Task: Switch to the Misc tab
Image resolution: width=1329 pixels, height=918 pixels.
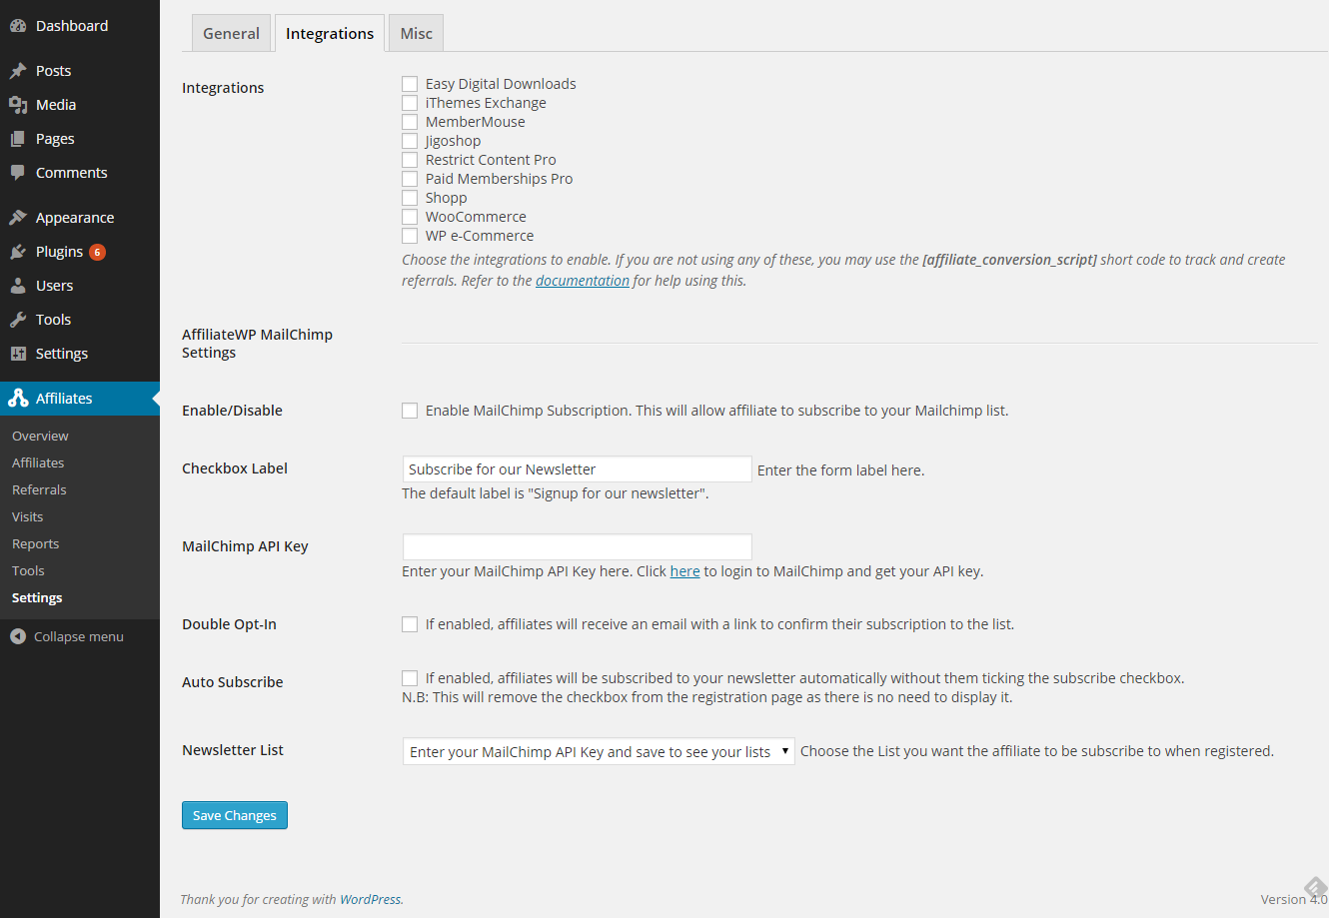Action: coord(416,34)
